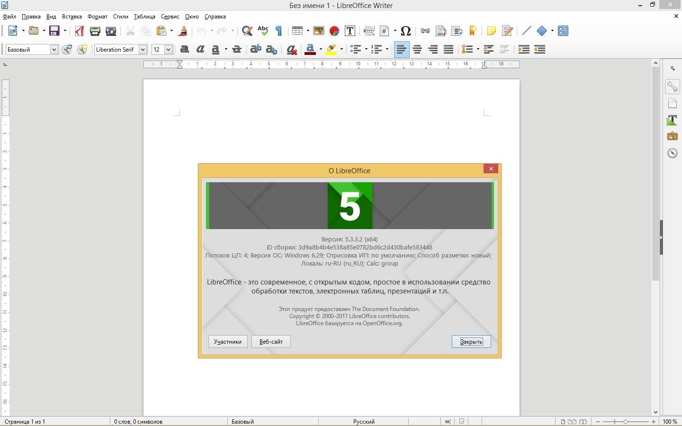
Task: Open the Формат menu
Action: (98, 17)
